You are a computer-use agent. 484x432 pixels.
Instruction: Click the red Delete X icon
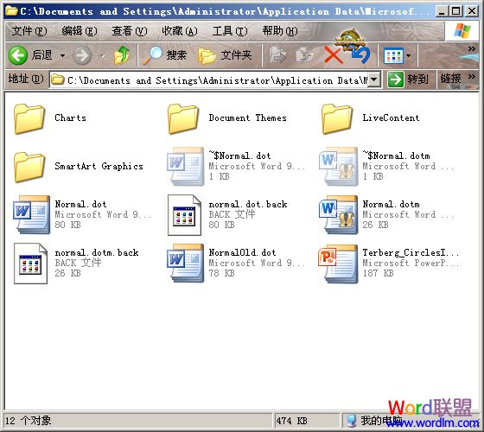[x=334, y=55]
